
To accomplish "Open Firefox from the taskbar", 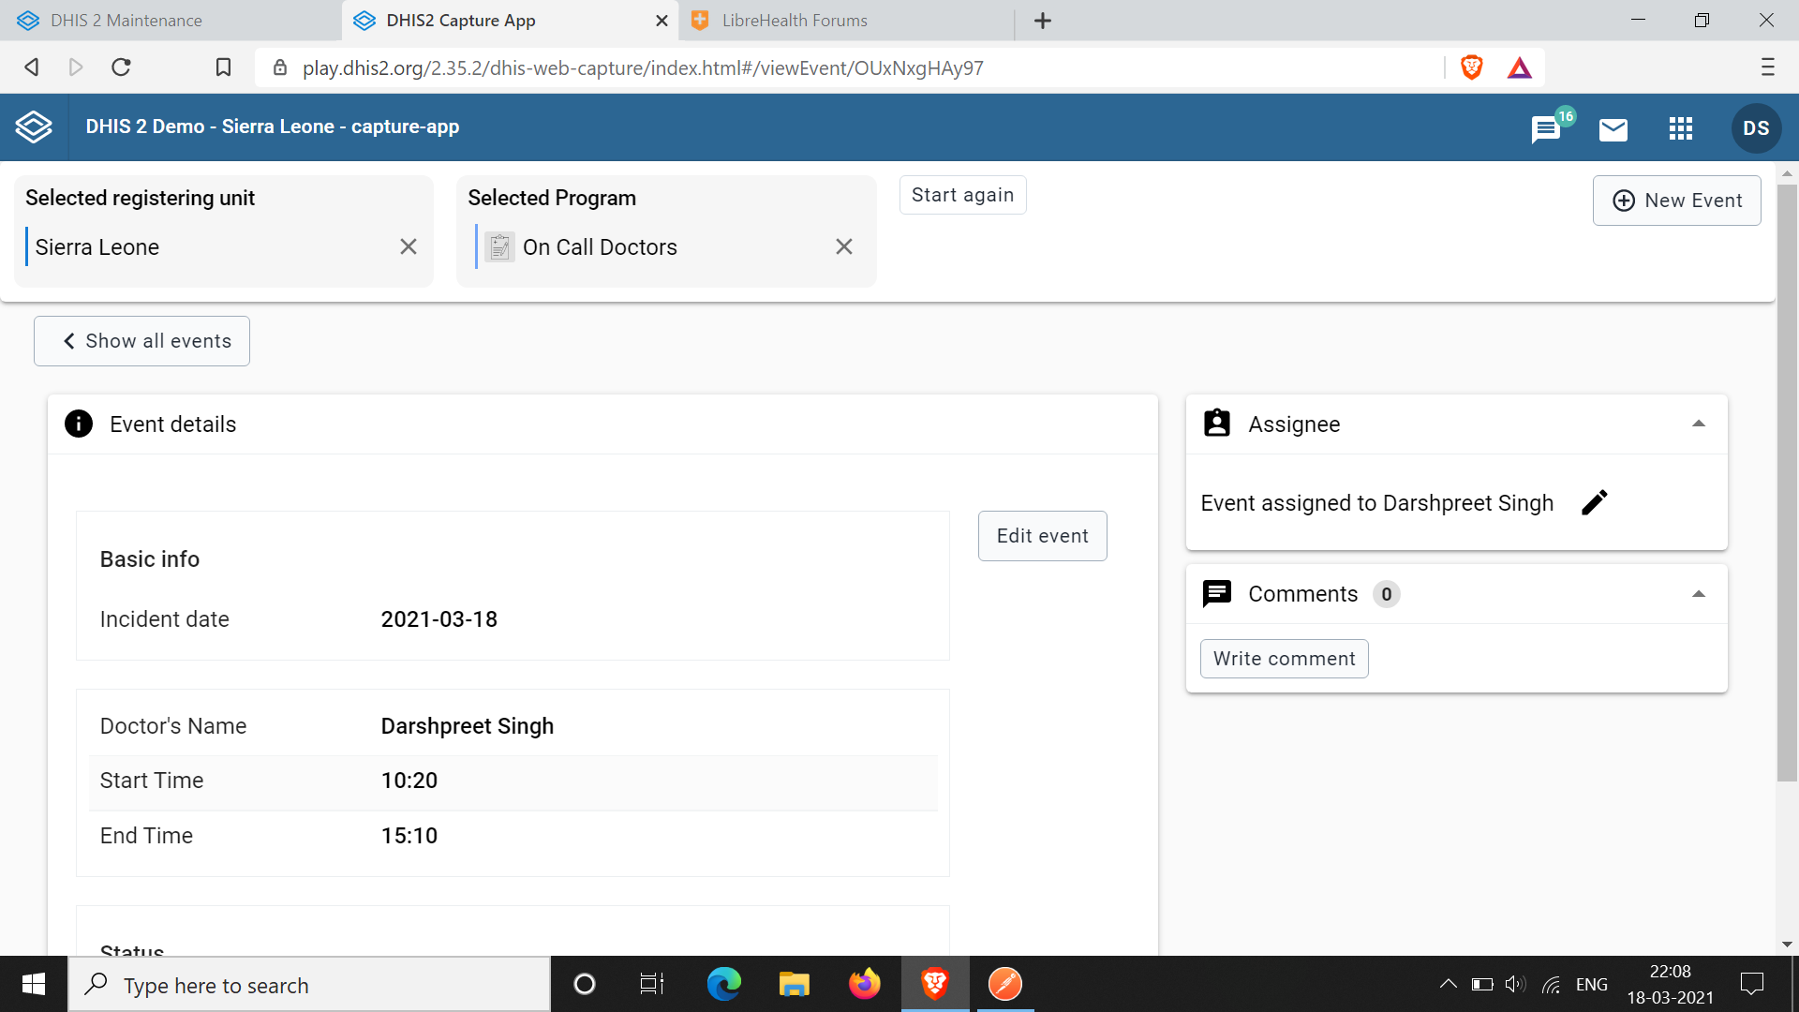I will click(x=864, y=984).
